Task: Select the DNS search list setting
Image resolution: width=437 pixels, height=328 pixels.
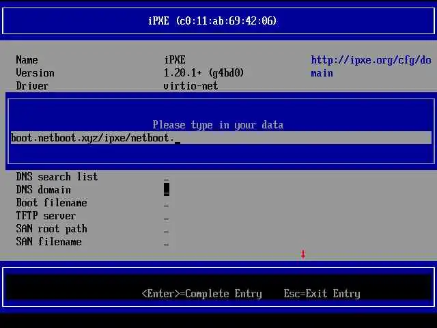Action: tap(57, 177)
